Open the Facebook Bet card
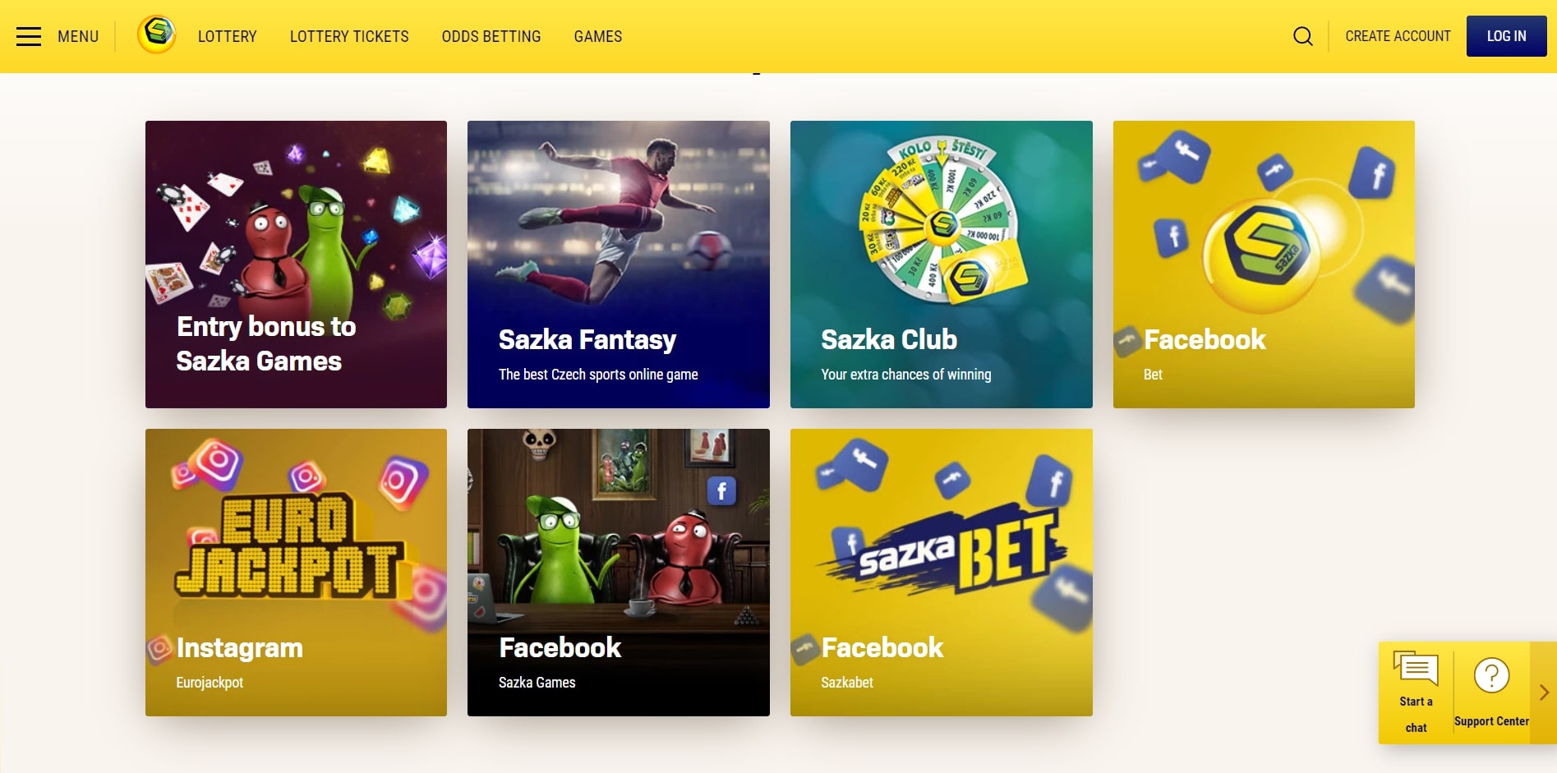Screen dimensions: 1557x773 (x=1264, y=265)
